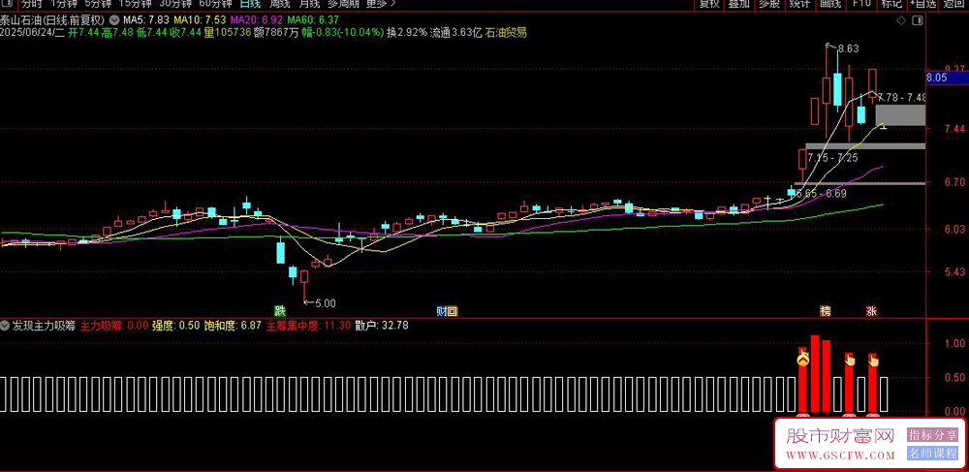
Task: Click the gray 6.65 - 6.69 gap zone
Action: [x=860, y=183]
